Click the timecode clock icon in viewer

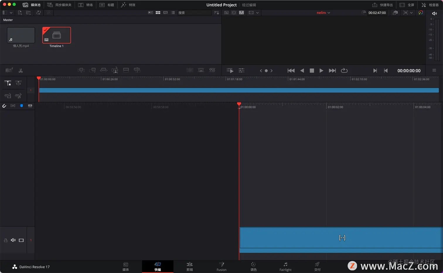[x=364, y=13]
